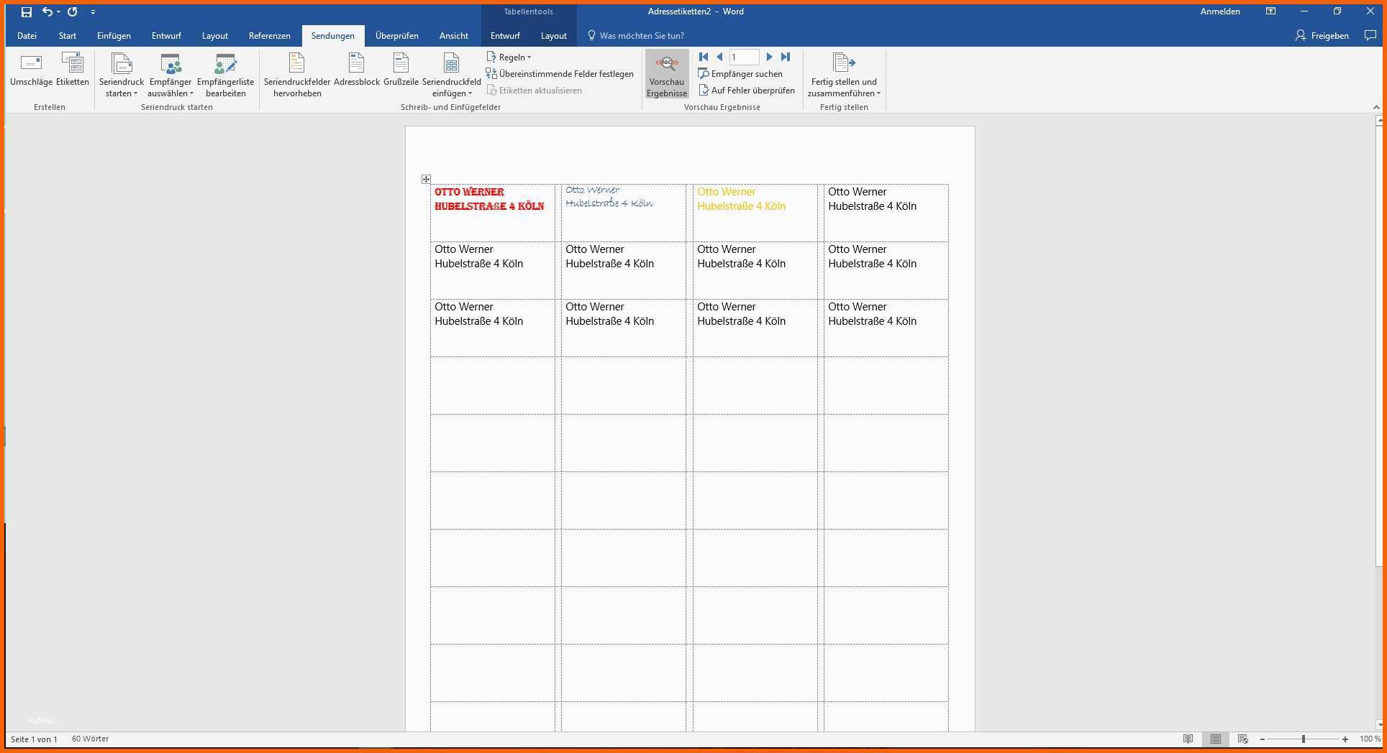Image resolution: width=1387 pixels, height=753 pixels.
Task: Click the Umschläge envelope icon
Action: pos(31,63)
